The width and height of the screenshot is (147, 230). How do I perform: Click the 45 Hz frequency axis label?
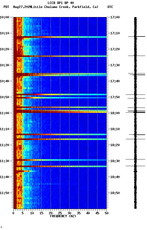(97, 213)
